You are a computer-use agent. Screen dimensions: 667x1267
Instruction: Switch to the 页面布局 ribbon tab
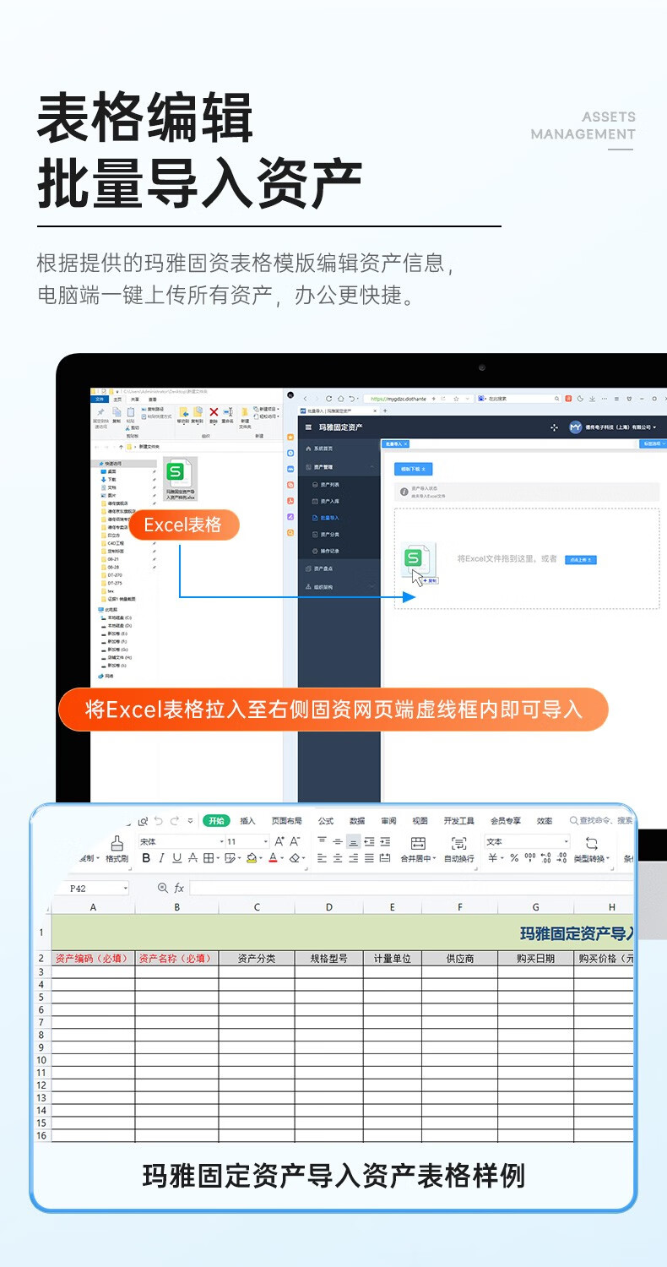(286, 820)
